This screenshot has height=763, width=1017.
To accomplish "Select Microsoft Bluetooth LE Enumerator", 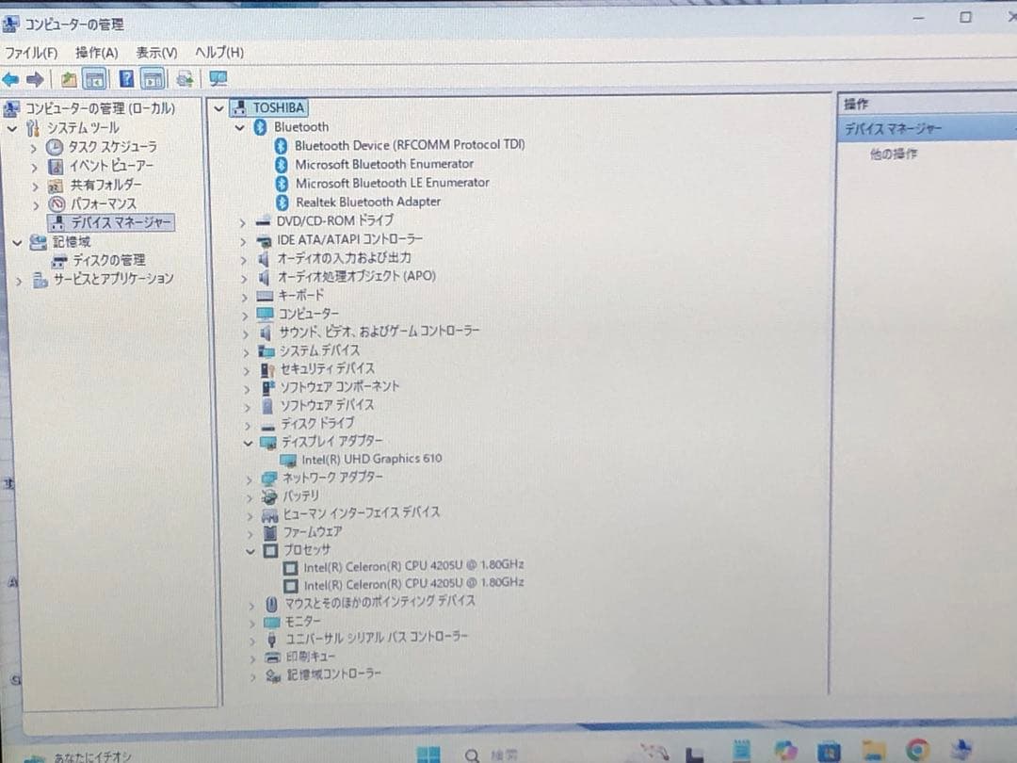I will (x=394, y=183).
